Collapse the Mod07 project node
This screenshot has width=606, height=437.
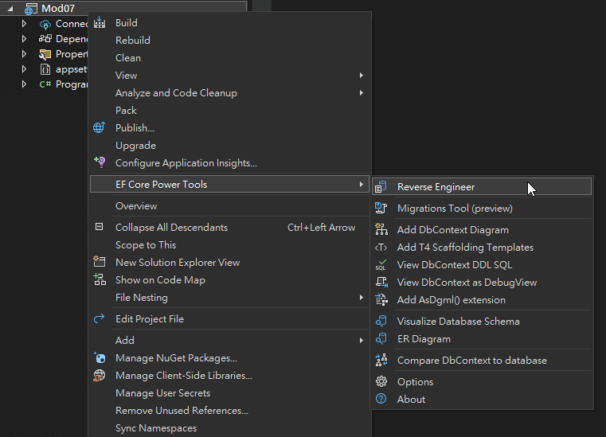point(11,9)
